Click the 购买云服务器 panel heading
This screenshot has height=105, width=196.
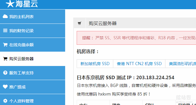click(103, 24)
